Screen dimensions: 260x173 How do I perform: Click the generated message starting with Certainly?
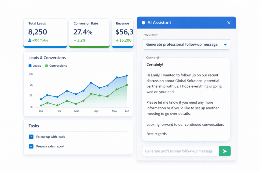tap(186, 99)
